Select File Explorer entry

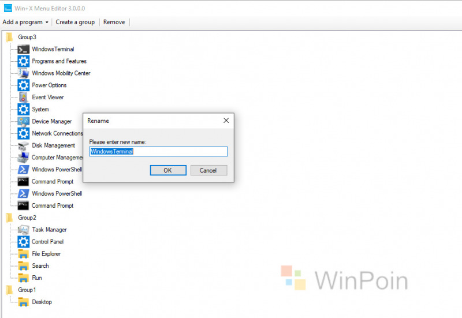pos(46,254)
